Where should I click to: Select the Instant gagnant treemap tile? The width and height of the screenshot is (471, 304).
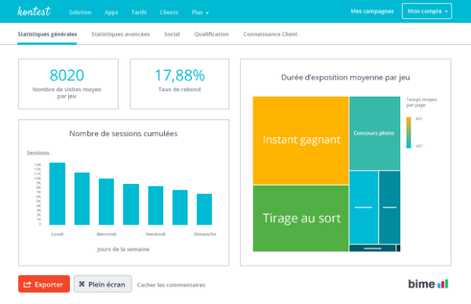(301, 141)
